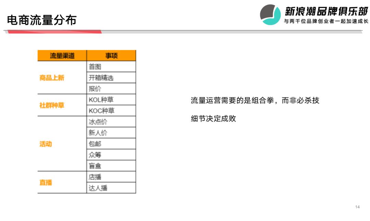Screen dimensions: 370x221
Task: Click the 开箱精选 table entry
Action: coord(110,77)
